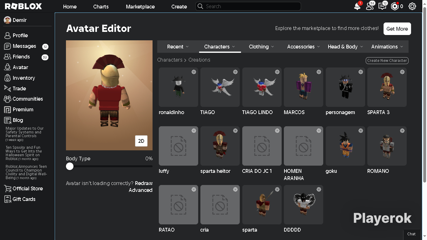Open settings gear for ronaldinho character

(x=194, y=72)
